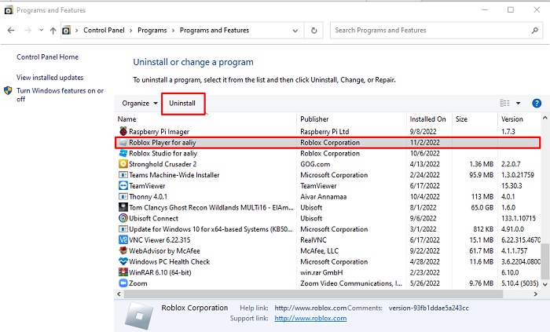Expand the address bar history dropdown
The image size is (550, 332).
coord(295,31)
